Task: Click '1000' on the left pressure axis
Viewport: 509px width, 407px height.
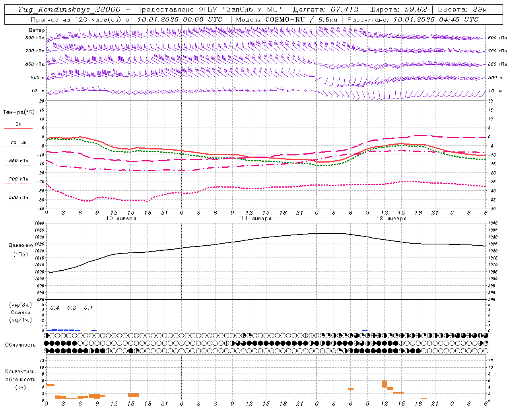Action: [x=39, y=279]
